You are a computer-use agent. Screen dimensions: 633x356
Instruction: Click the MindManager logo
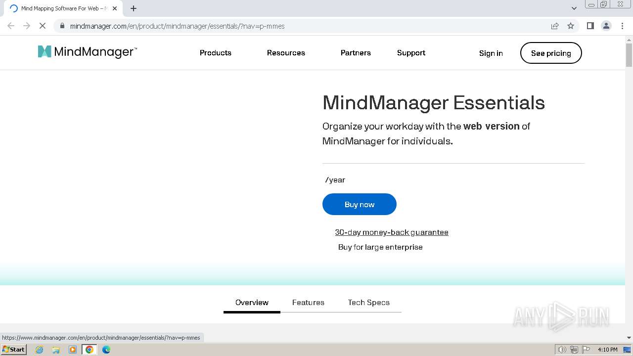tap(88, 52)
